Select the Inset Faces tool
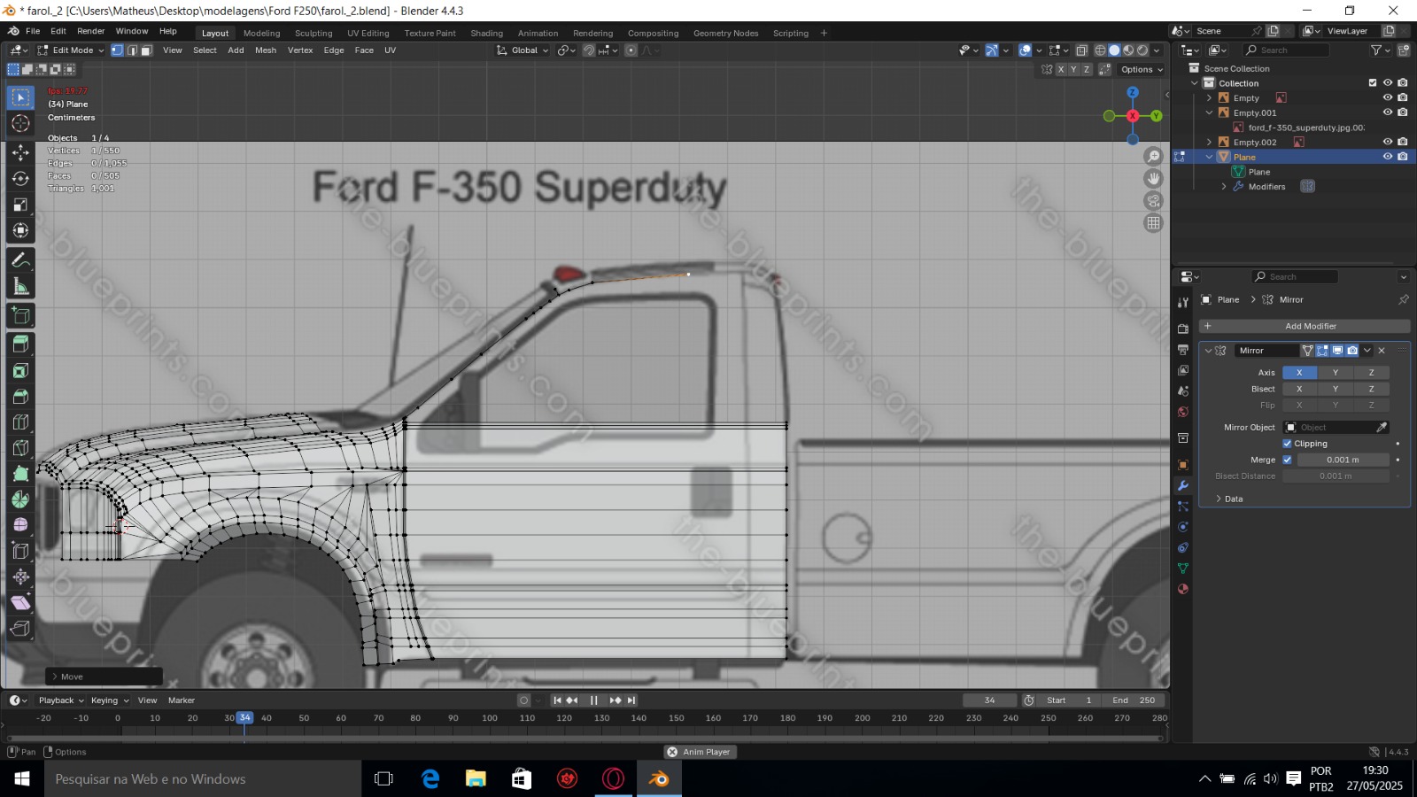 coord(20,370)
